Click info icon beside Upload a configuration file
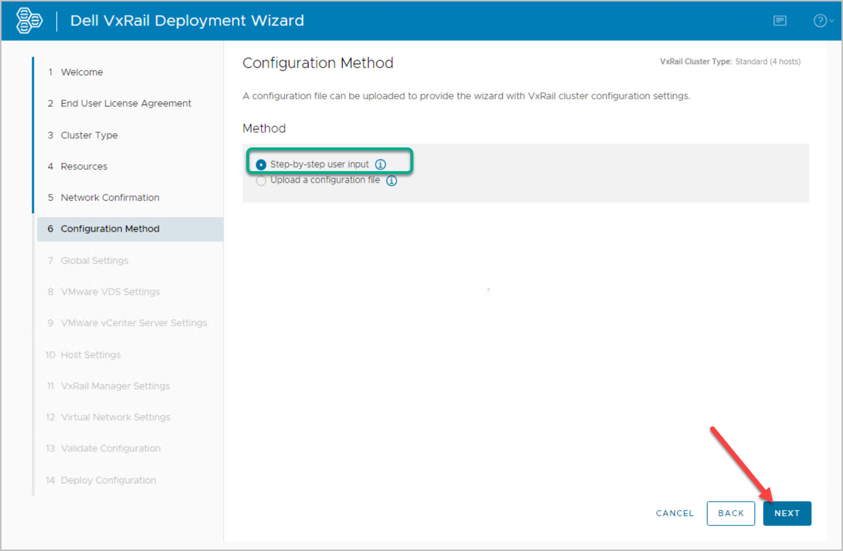The image size is (843, 551). coord(392,181)
